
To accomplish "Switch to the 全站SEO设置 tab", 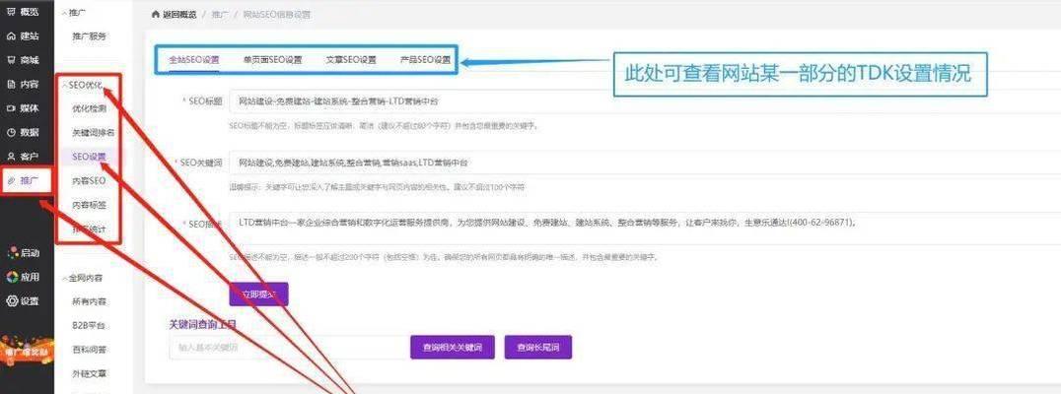I will 194,59.
